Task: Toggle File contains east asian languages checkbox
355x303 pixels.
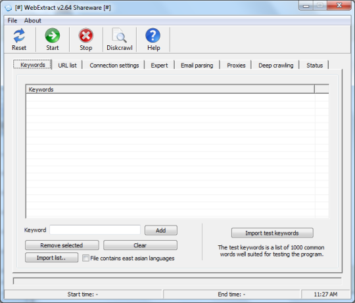Action: (x=85, y=258)
